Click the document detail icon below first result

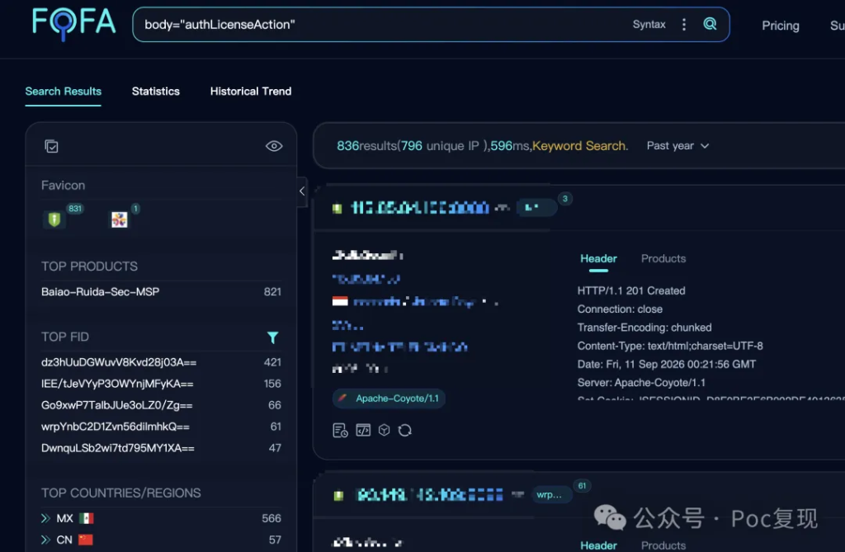pyautogui.click(x=340, y=430)
